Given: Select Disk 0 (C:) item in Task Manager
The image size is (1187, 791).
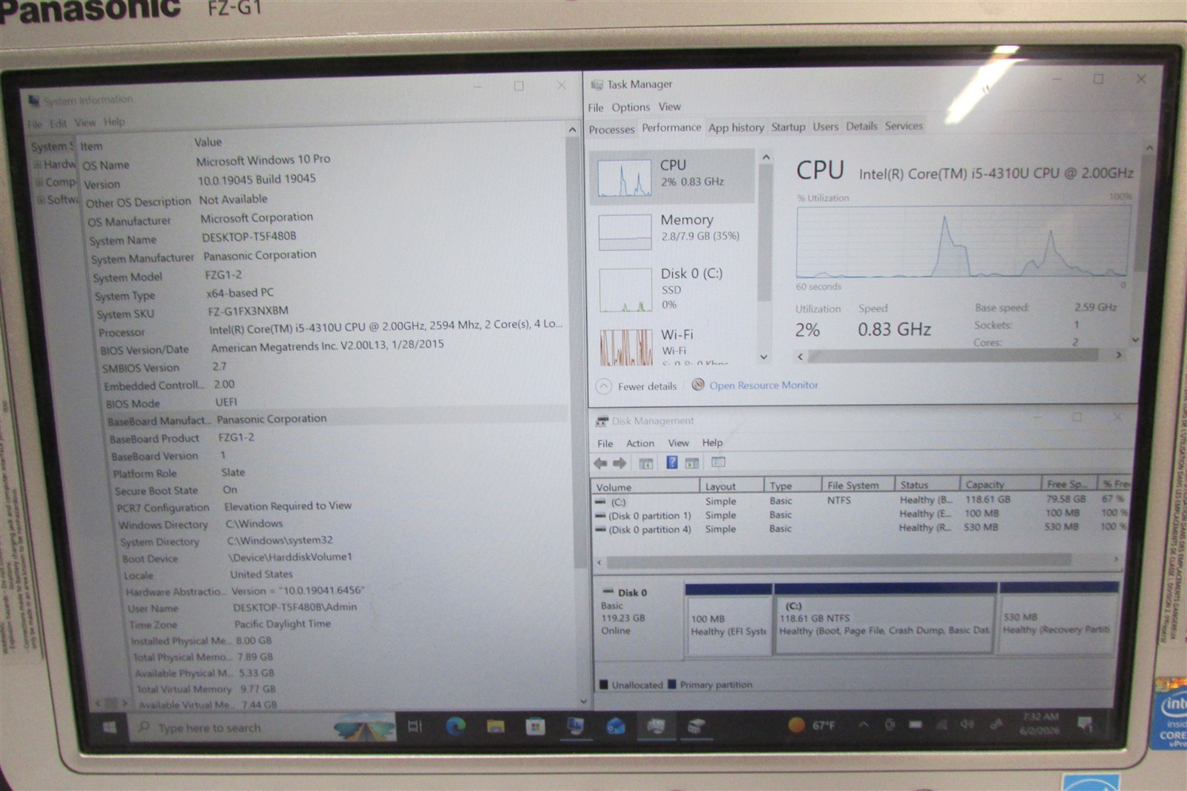Looking at the screenshot, I should (x=674, y=288).
